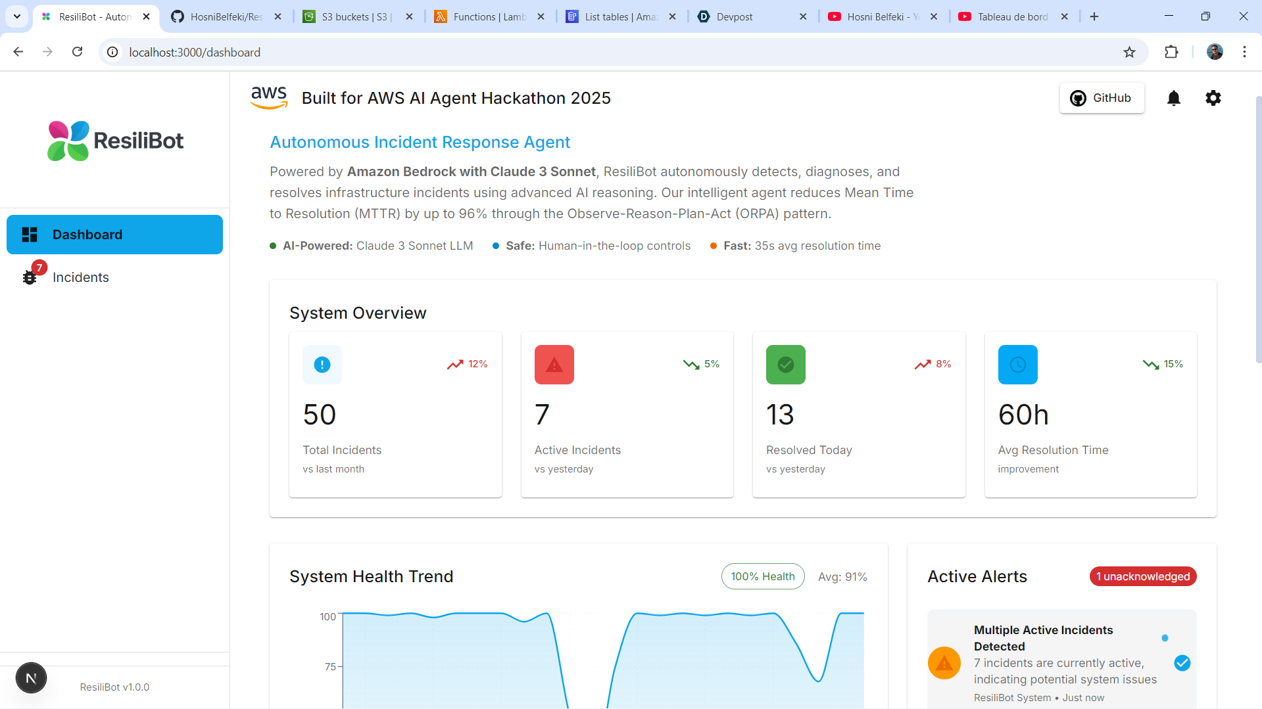Click the page vertical scrollbar
The image size is (1262, 709).
pyautogui.click(x=1258, y=230)
